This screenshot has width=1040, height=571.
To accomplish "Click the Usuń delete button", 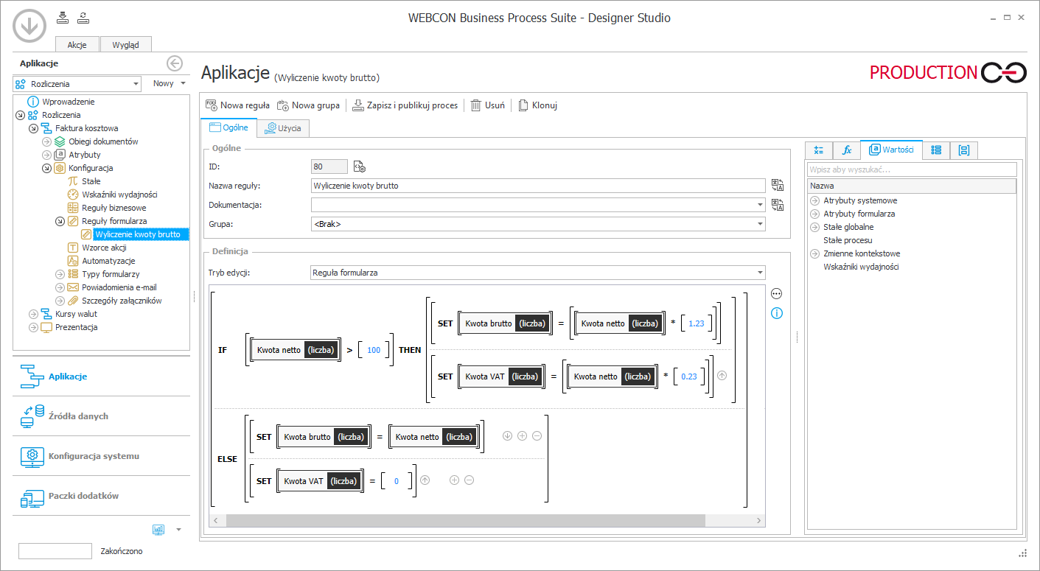I will [x=488, y=105].
